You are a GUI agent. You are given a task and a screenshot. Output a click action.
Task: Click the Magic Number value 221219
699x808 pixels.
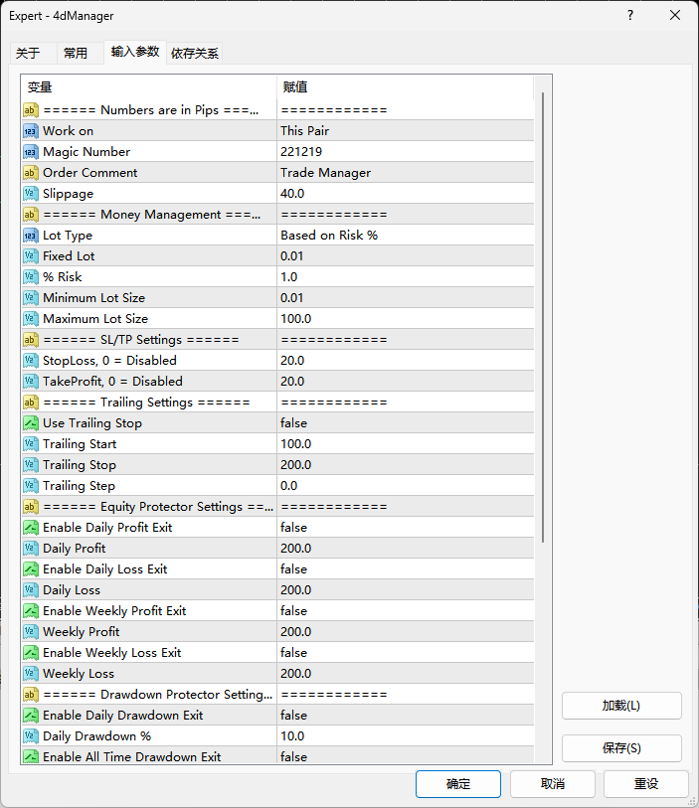(301, 152)
